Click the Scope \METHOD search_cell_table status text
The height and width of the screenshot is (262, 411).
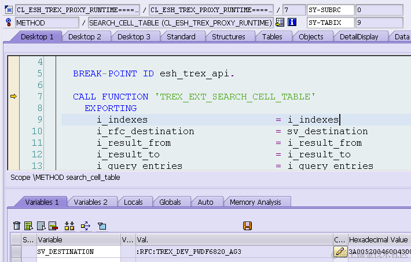(x=65, y=178)
